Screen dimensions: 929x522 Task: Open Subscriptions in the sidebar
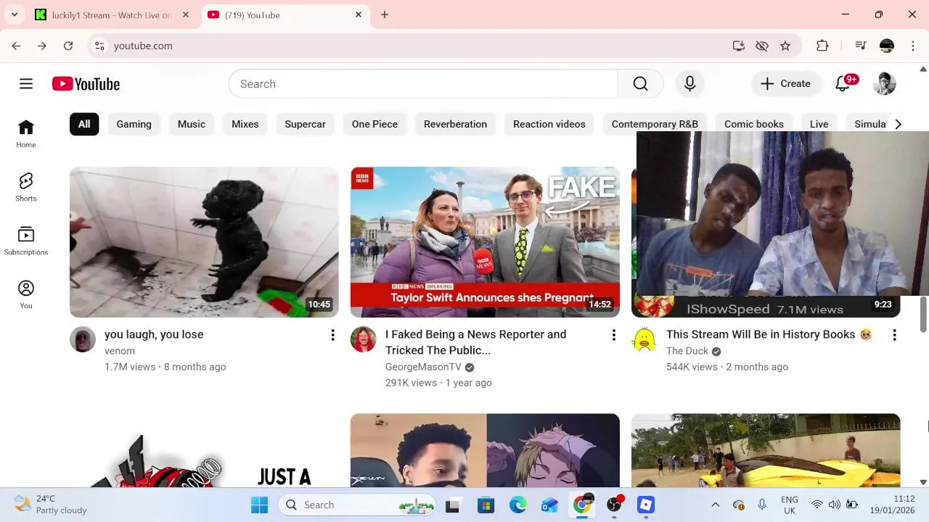[x=26, y=241]
